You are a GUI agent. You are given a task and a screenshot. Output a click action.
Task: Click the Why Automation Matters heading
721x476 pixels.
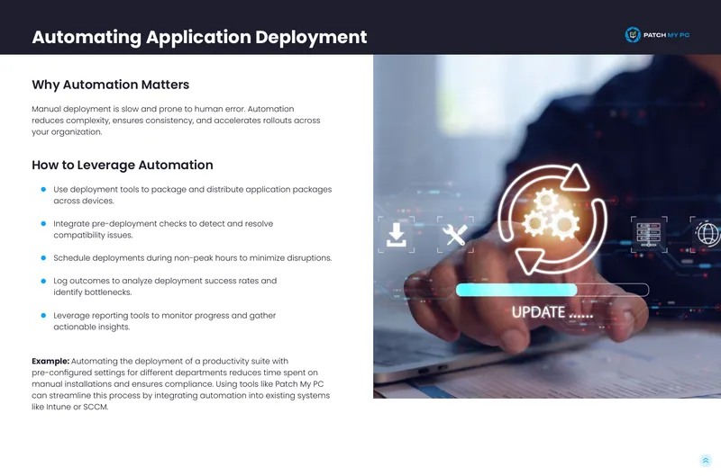tap(110, 85)
